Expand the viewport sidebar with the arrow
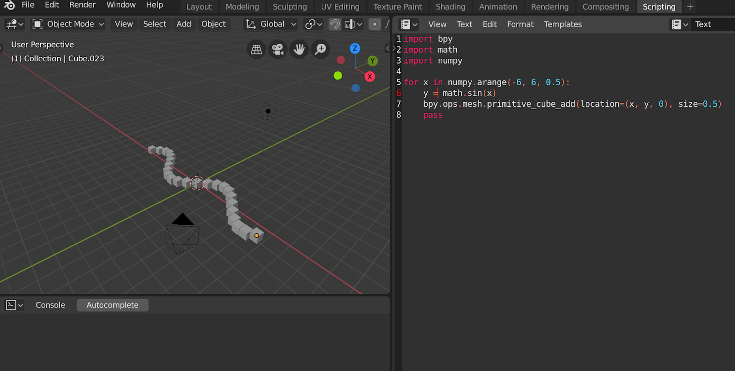The image size is (735, 371). click(388, 48)
